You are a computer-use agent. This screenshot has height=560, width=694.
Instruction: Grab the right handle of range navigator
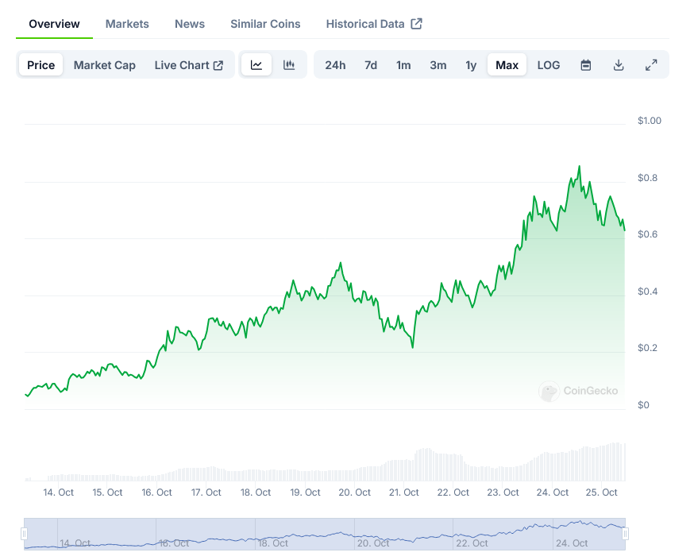[626, 534]
